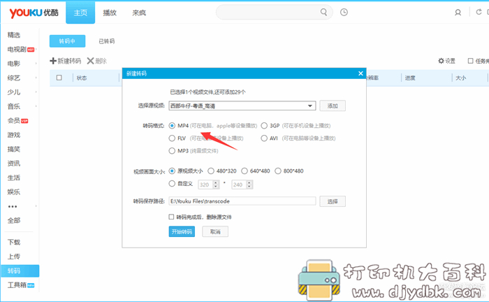Click the width spinner next to 320
489x302 pixels.
coord(216,185)
